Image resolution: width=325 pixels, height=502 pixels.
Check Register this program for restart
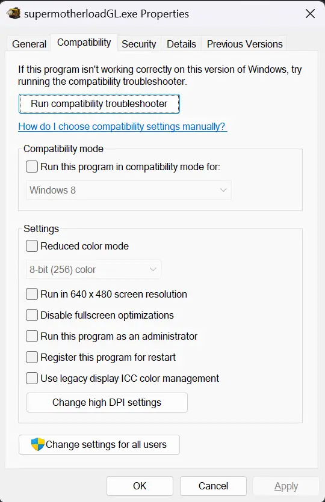pyautogui.click(x=32, y=357)
